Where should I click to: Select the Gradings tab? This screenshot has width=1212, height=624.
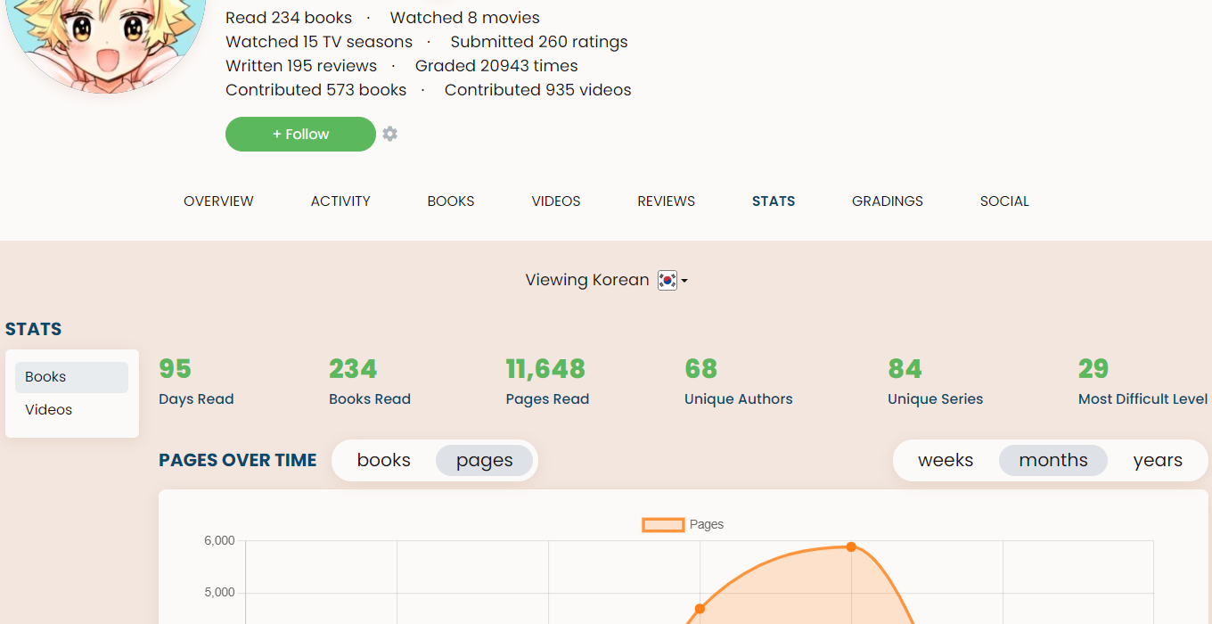[x=887, y=201]
